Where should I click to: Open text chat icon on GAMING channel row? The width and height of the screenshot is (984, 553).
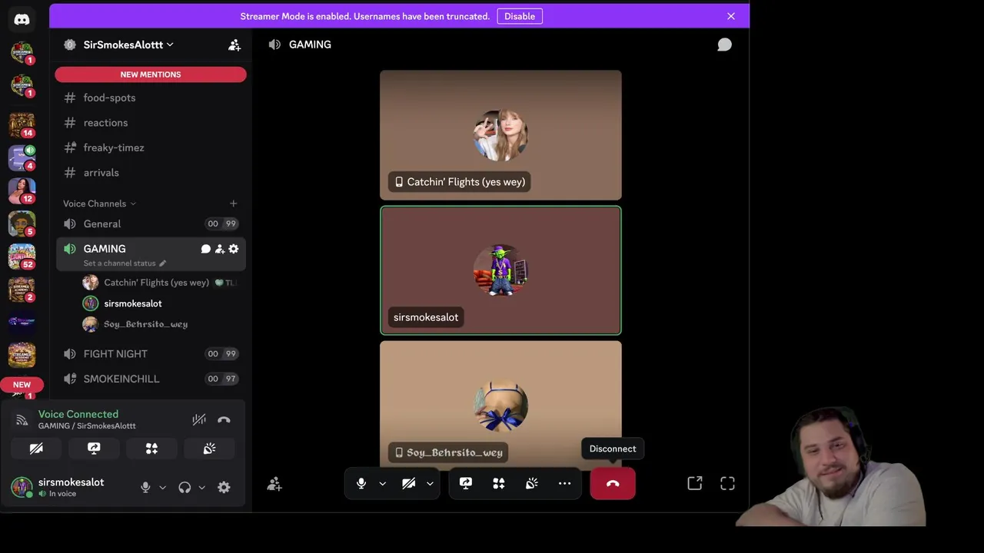point(205,249)
